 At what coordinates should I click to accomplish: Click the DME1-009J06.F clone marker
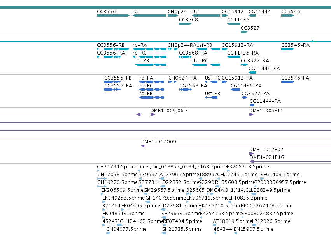tap(152, 115)
